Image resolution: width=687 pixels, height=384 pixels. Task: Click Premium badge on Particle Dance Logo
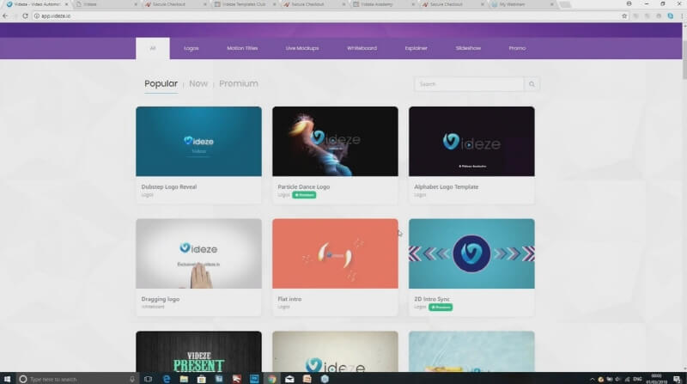tap(304, 195)
